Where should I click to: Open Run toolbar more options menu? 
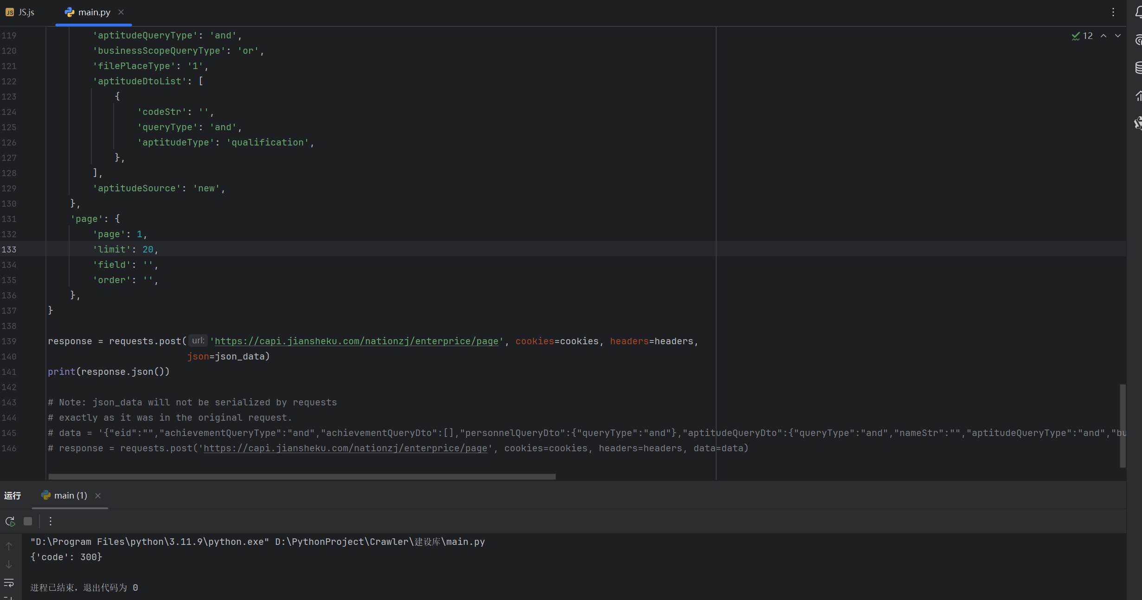click(51, 521)
